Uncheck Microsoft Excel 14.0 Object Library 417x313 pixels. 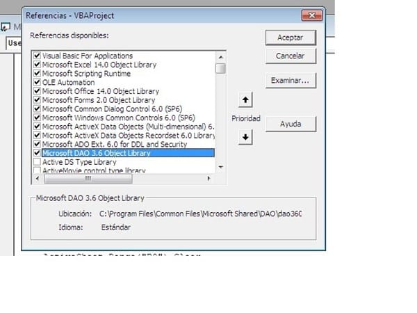coord(37,65)
